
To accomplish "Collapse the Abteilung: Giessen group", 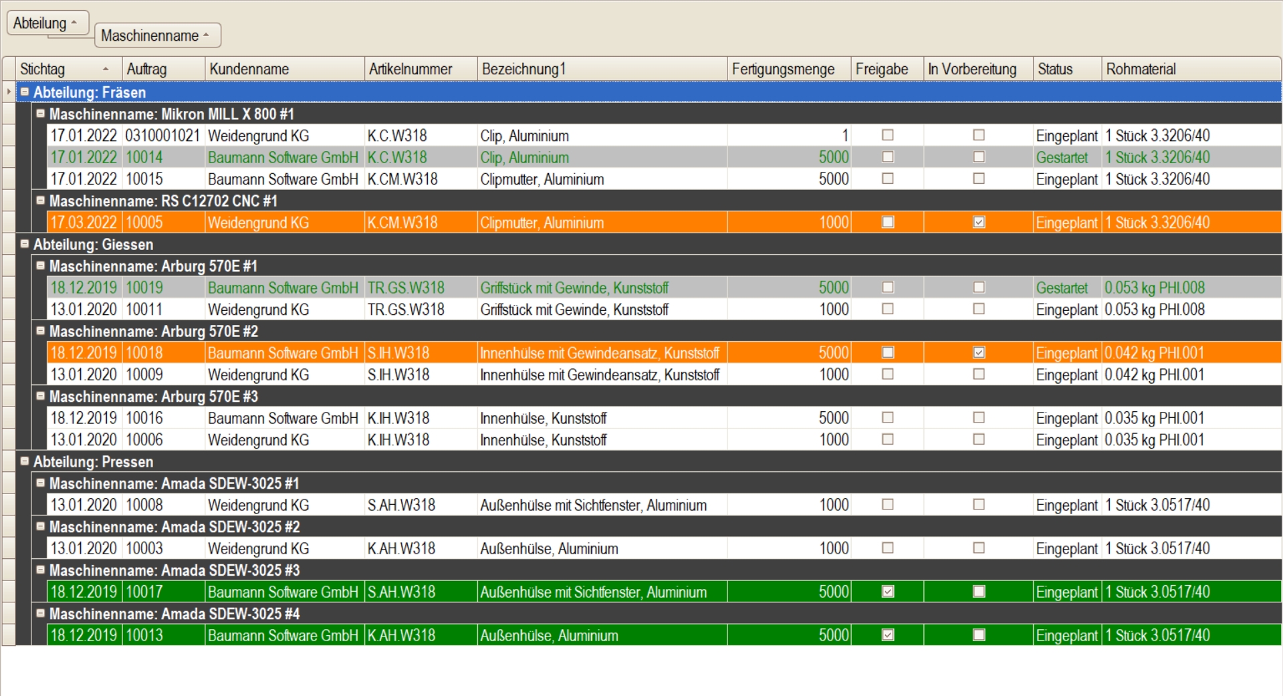I will click(x=25, y=244).
